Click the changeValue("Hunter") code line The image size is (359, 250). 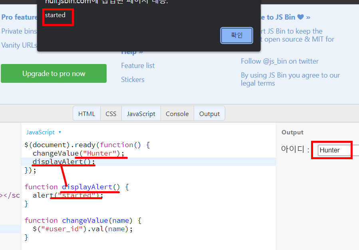click(x=78, y=153)
